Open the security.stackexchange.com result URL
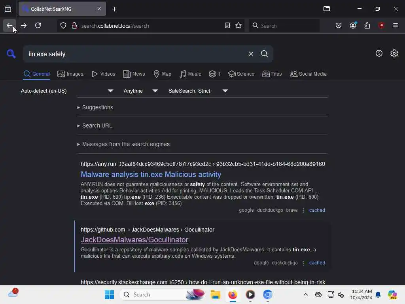405x304 pixels. point(203,282)
